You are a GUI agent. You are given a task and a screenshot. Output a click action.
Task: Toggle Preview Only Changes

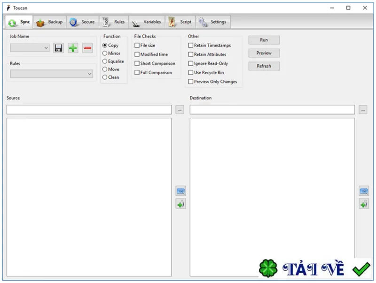pos(213,82)
